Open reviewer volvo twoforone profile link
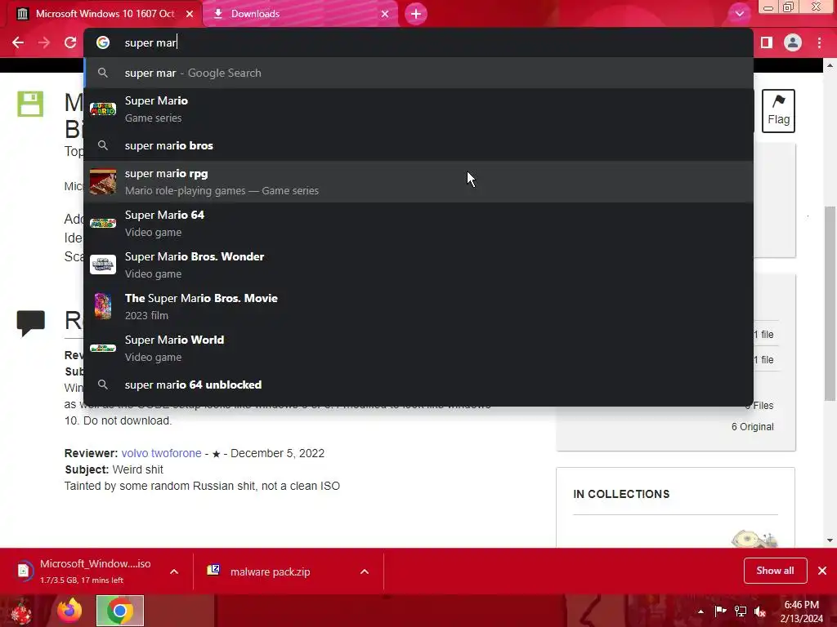 click(161, 453)
